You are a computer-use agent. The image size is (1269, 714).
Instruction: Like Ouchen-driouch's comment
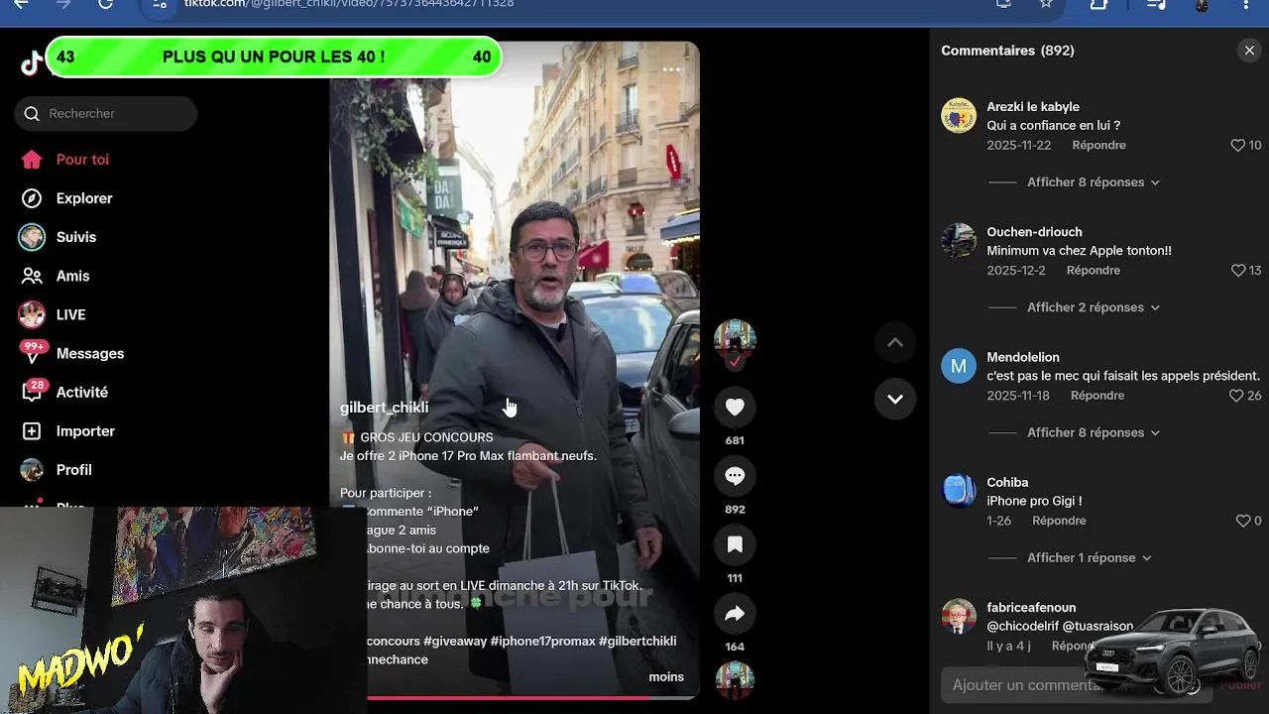(1237, 270)
